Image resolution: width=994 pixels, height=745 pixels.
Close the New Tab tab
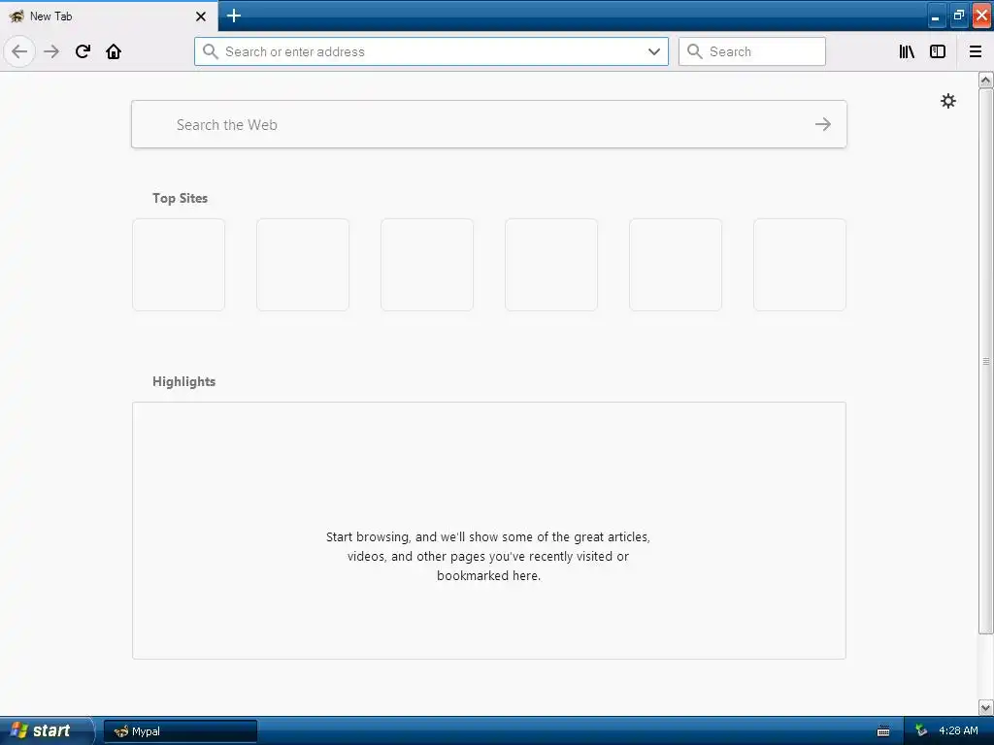[x=201, y=16]
